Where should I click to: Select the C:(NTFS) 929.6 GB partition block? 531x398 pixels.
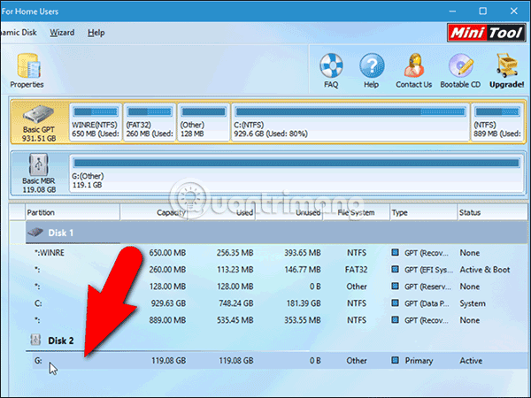(350, 122)
